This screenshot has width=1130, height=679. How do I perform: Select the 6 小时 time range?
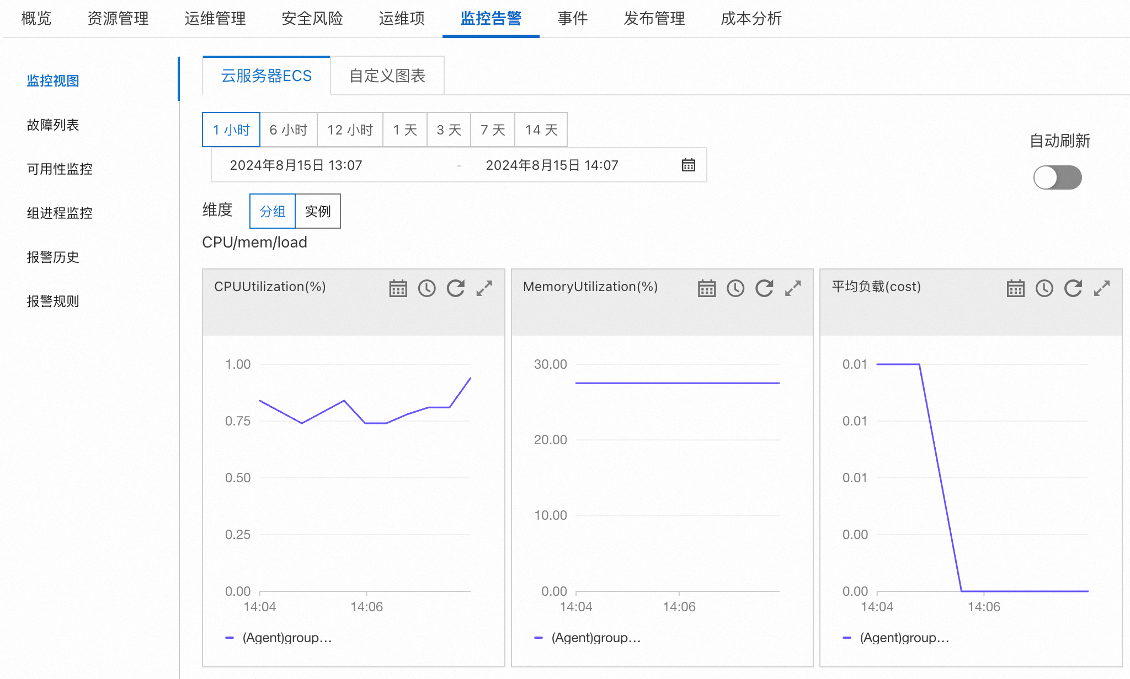pyautogui.click(x=289, y=130)
